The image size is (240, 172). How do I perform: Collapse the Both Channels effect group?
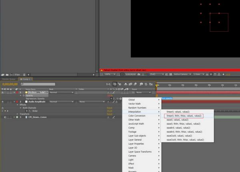click(x=21, y=108)
